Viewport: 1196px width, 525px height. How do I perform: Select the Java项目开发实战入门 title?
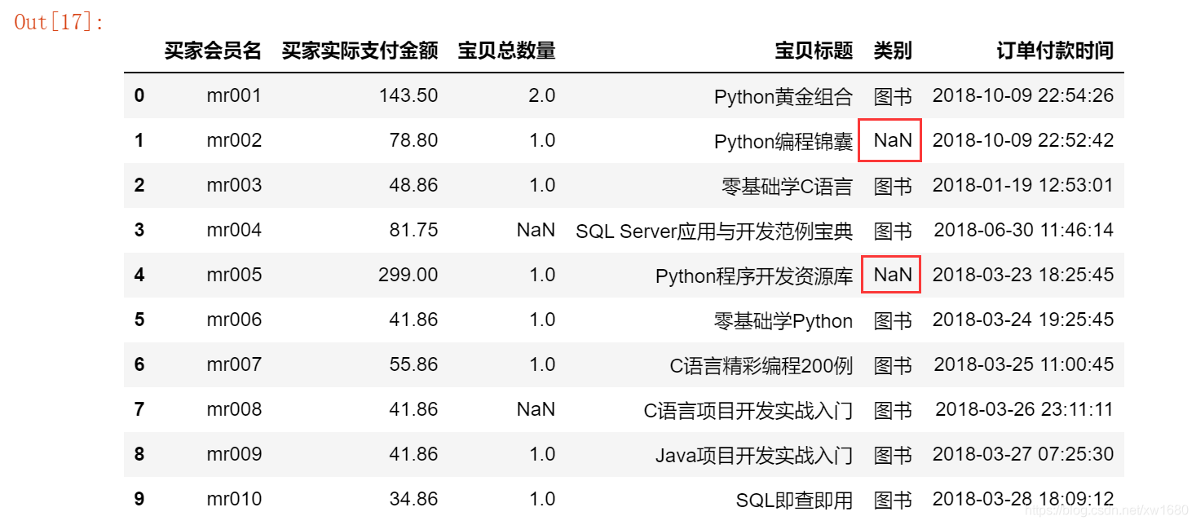click(x=754, y=455)
